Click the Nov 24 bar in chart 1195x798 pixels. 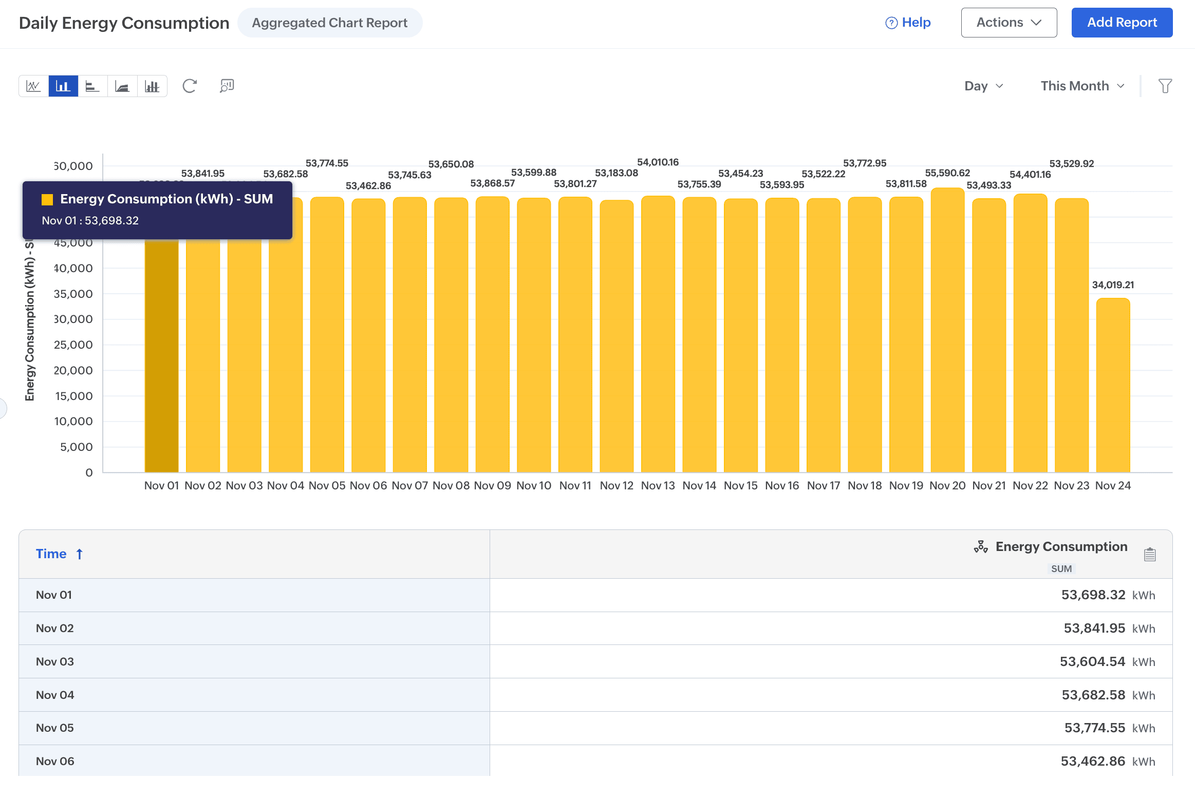coord(1113,385)
